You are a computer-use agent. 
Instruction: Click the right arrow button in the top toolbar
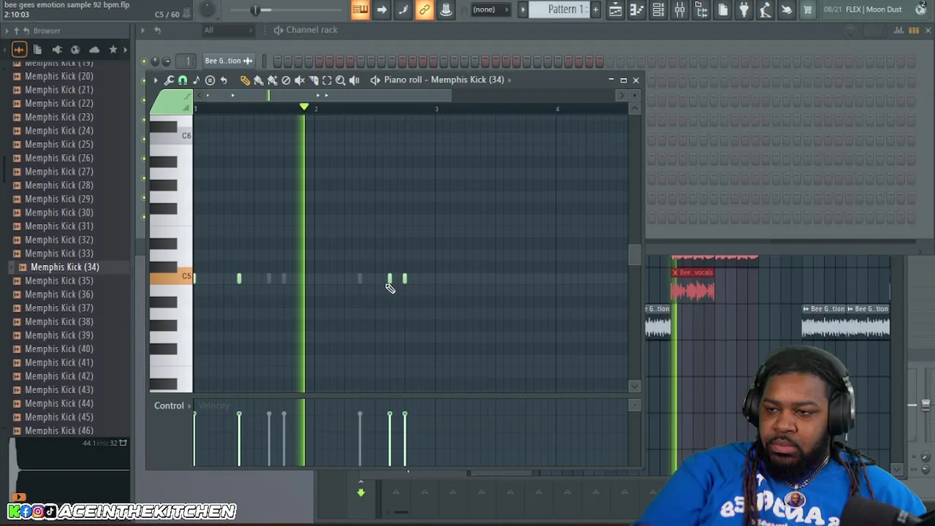pos(381,9)
